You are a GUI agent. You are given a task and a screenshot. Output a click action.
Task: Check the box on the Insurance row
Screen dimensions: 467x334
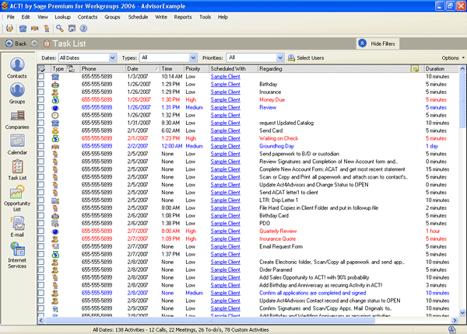[41, 92]
